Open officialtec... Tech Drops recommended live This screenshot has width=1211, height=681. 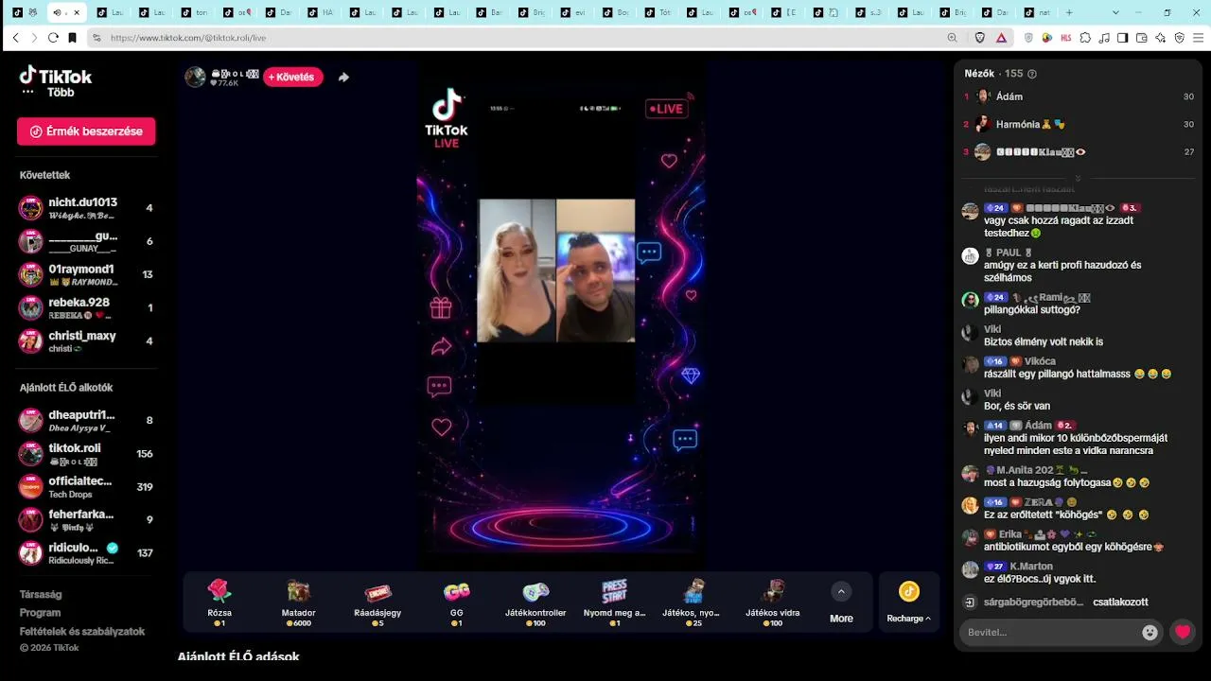86,487
